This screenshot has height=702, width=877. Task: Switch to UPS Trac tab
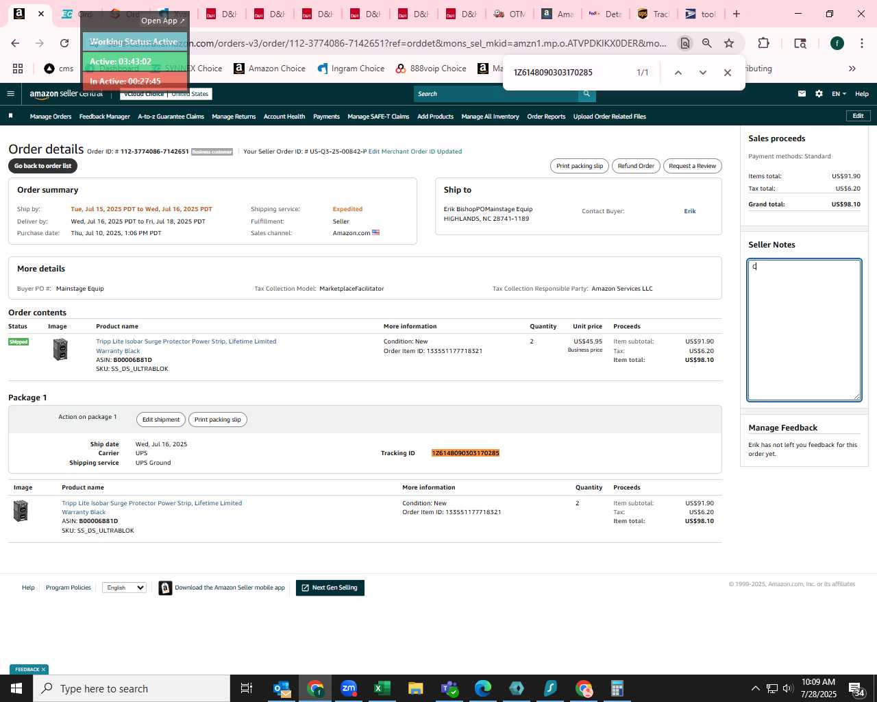pos(652,14)
